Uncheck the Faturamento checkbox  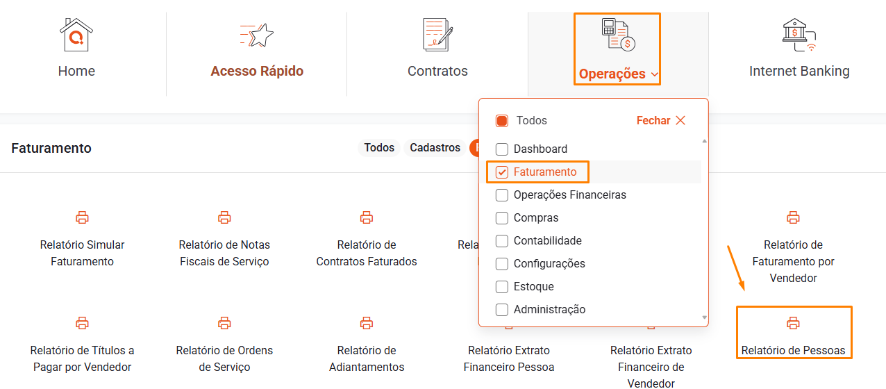click(502, 172)
